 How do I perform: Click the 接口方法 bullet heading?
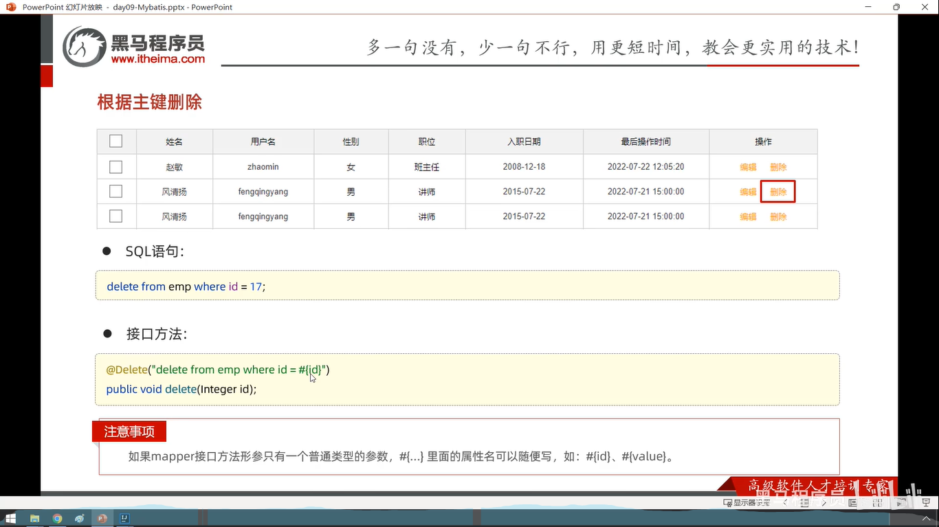coord(157,334)
